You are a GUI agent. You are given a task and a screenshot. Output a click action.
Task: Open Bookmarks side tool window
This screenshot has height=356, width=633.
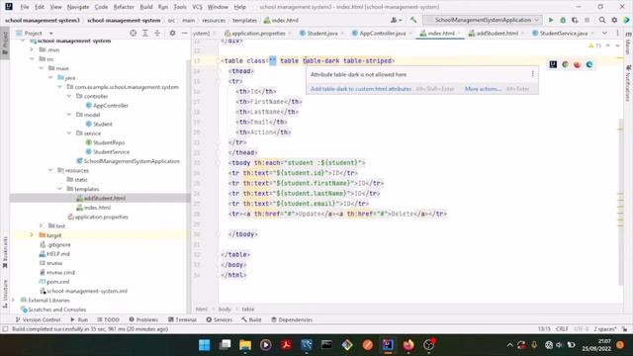pyautogui.click(x=5, y=252)
